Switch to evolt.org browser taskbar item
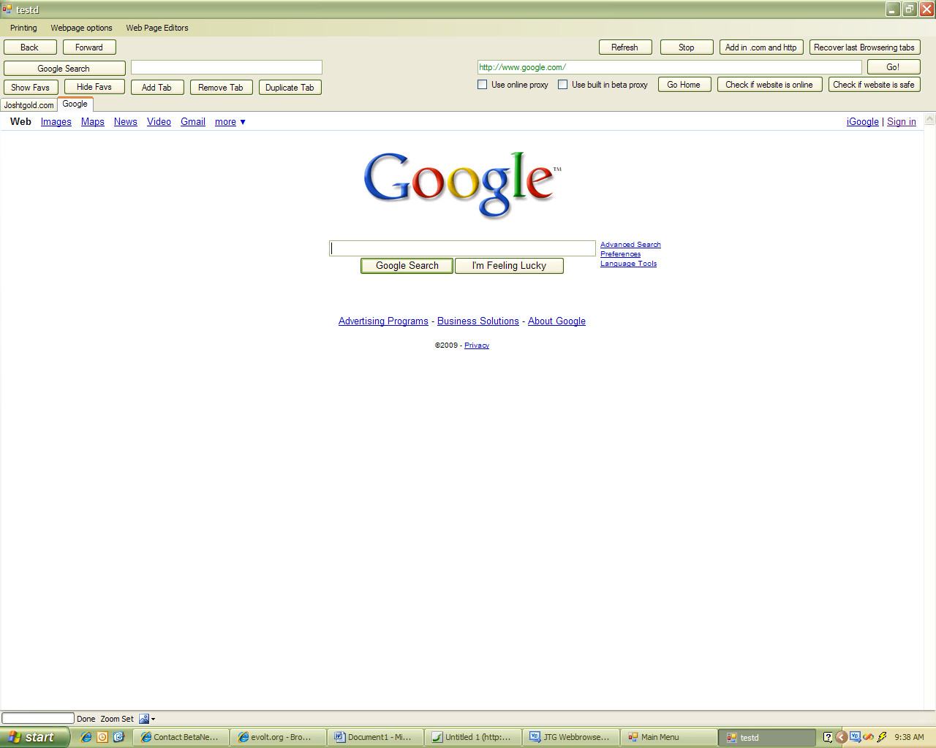Viewport: 936px width, 748px height. click(x=278, y=737)
